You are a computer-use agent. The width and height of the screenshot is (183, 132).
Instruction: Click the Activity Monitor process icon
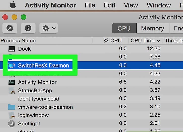pos(12,82)
